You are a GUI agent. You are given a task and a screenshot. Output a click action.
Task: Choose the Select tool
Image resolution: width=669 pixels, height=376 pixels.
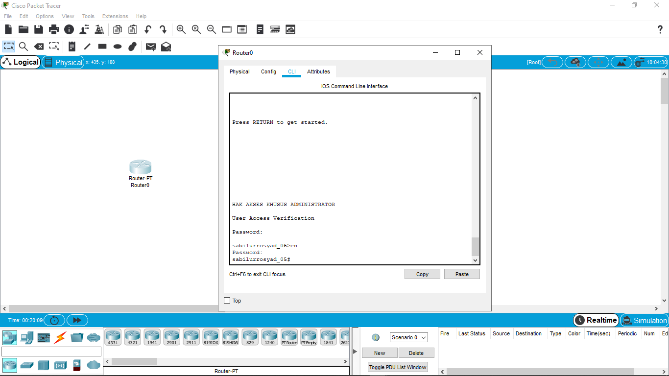(8, 47)
